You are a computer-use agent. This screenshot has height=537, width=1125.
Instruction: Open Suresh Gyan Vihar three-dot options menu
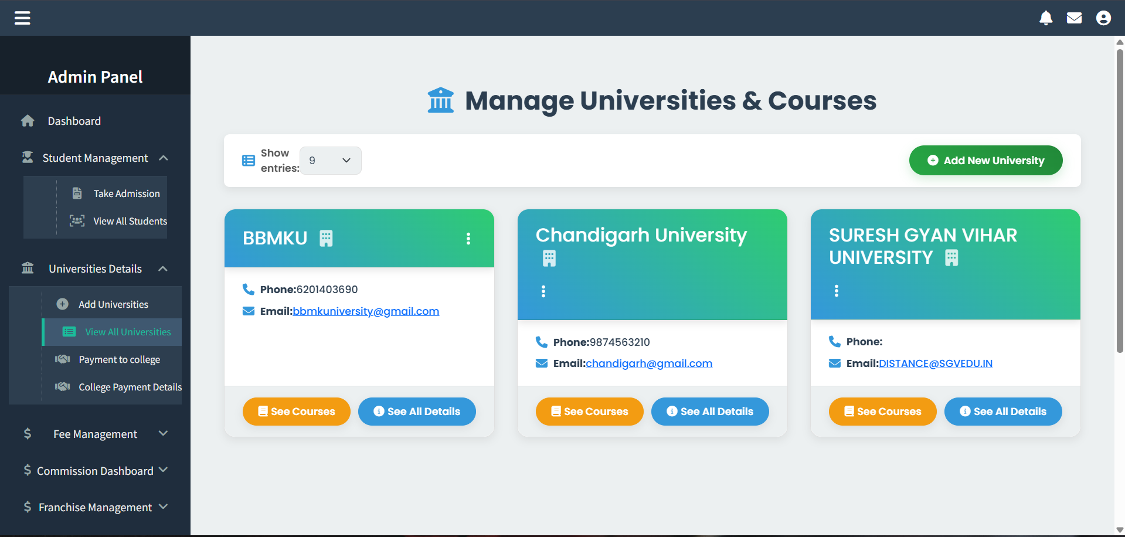click(837, 291)
